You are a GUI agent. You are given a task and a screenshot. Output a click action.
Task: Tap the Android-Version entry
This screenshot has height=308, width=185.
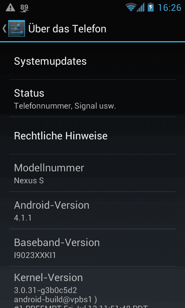[92, 210]
